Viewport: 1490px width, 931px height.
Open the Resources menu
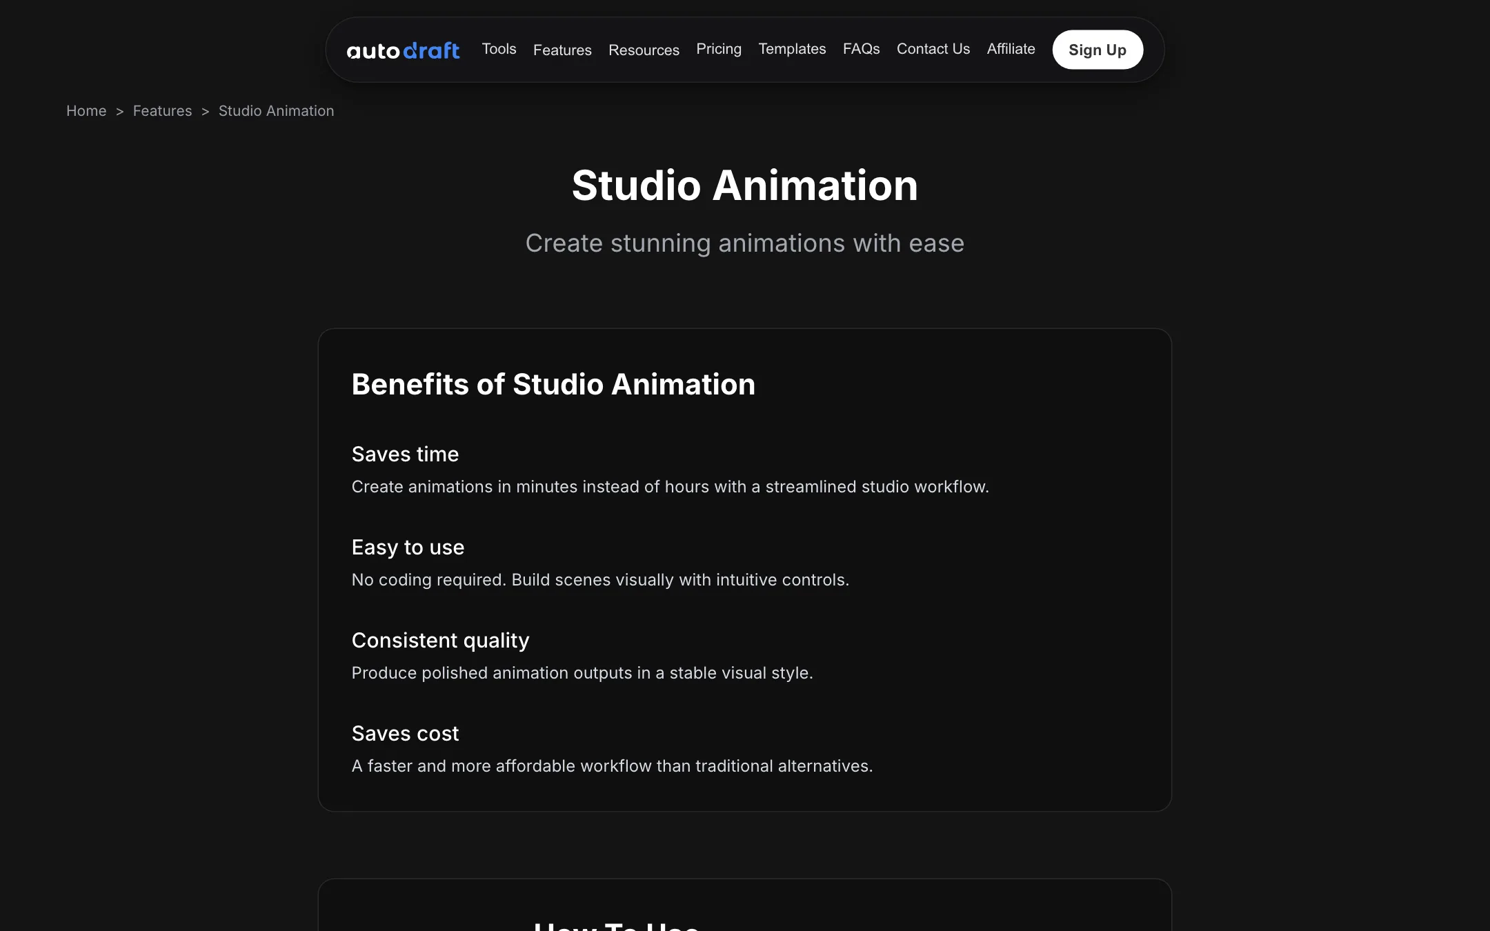click(x=644, y=50)
